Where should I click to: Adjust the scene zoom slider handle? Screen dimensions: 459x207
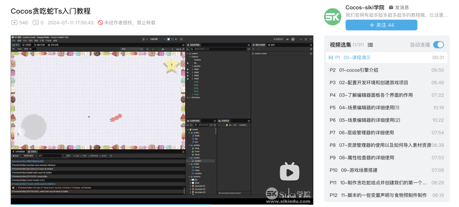163,49
